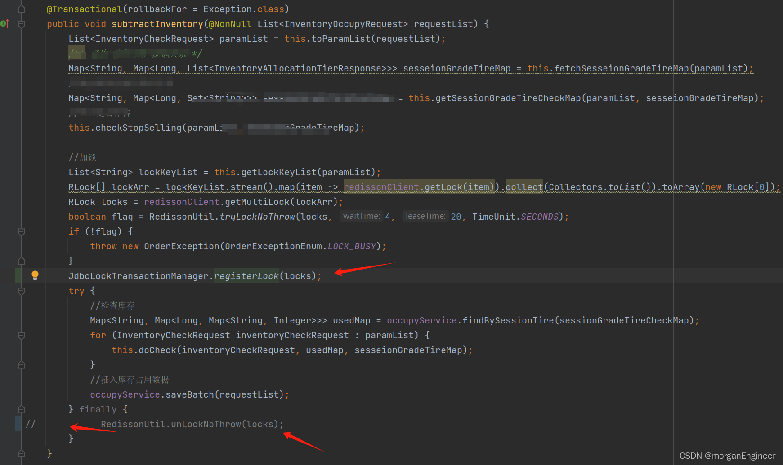
Task: Click the getMultiLock method call
Action: tap(257, 202)
